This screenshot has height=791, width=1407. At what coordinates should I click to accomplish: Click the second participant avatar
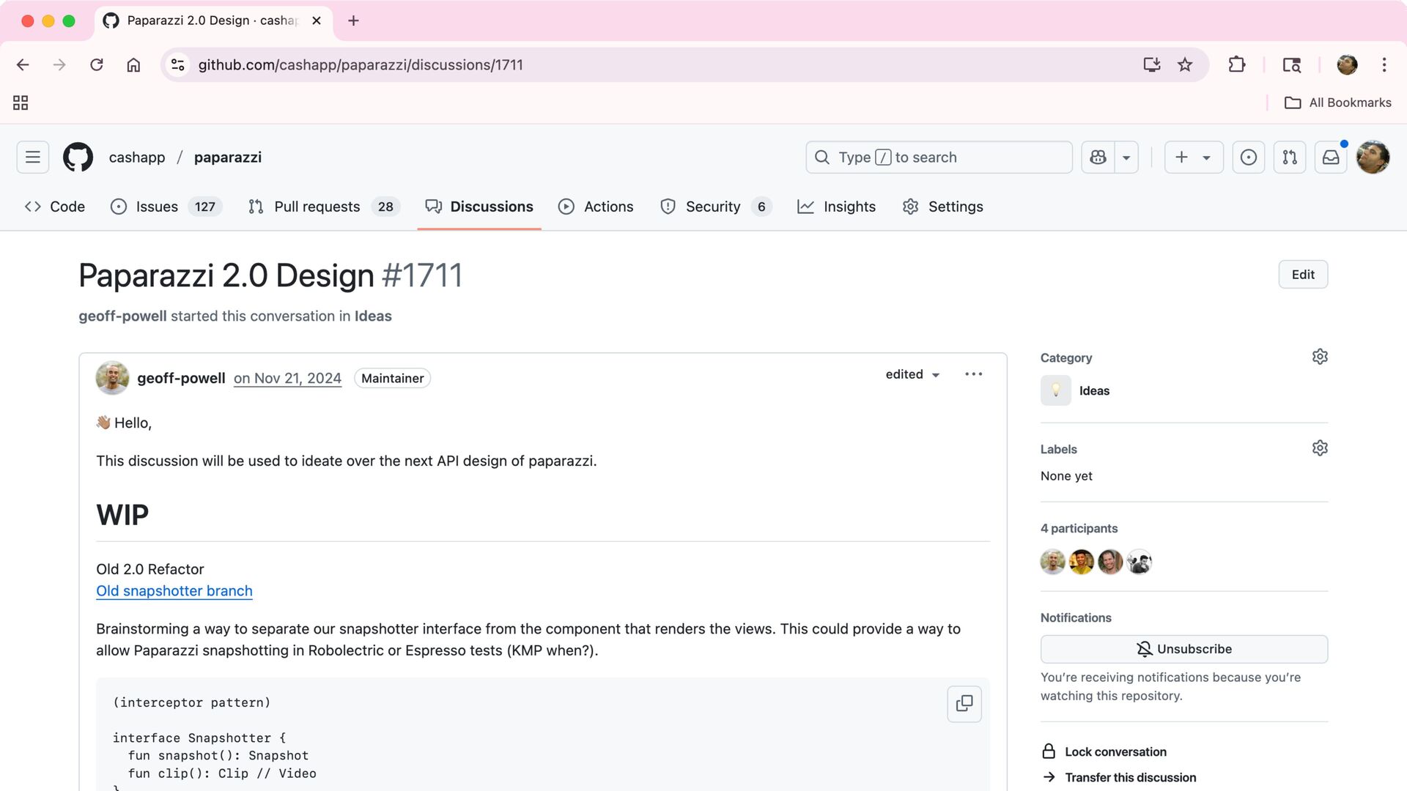[1082, 562]
